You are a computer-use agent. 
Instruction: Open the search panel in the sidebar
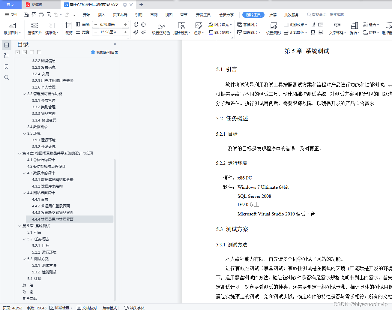coord(6,77)
